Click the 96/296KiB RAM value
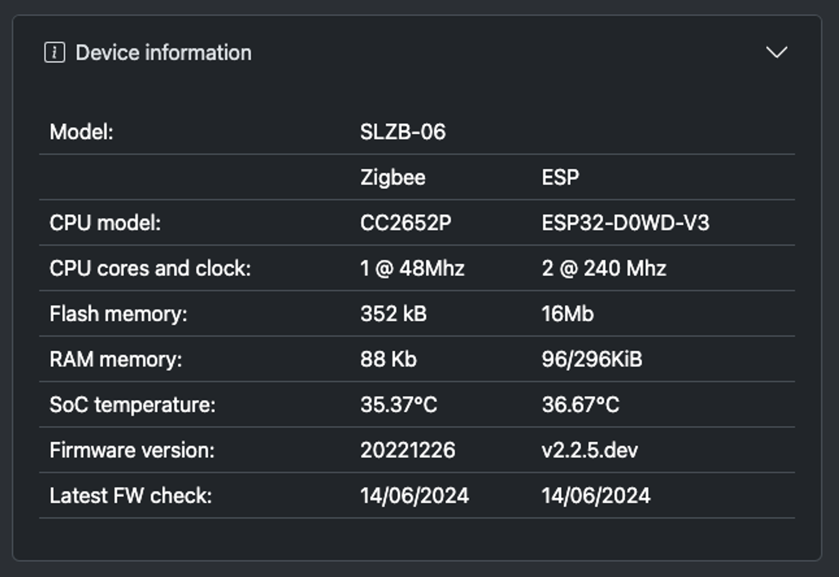The image size is (839, 577). pos(592,359)
